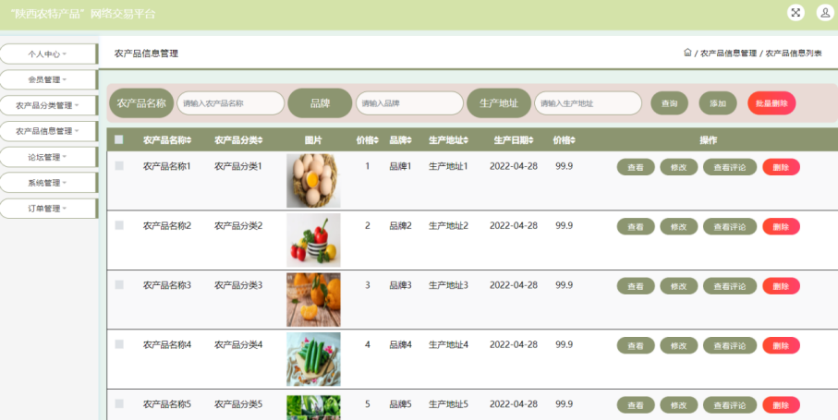Open the eggs product thumbnail
838x420 pixels.
(313, 181)
